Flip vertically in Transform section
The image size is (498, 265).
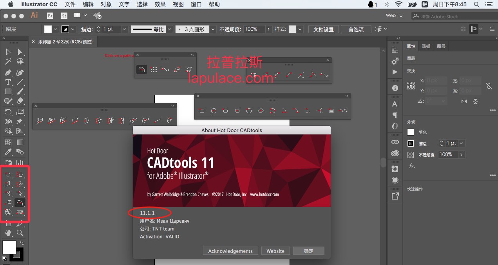475,101
